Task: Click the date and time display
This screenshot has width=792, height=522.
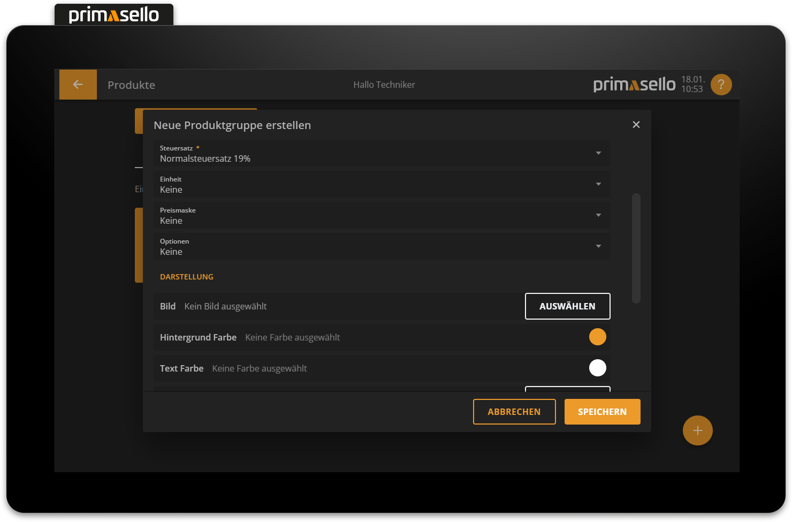Action: (x=692, y=85)
